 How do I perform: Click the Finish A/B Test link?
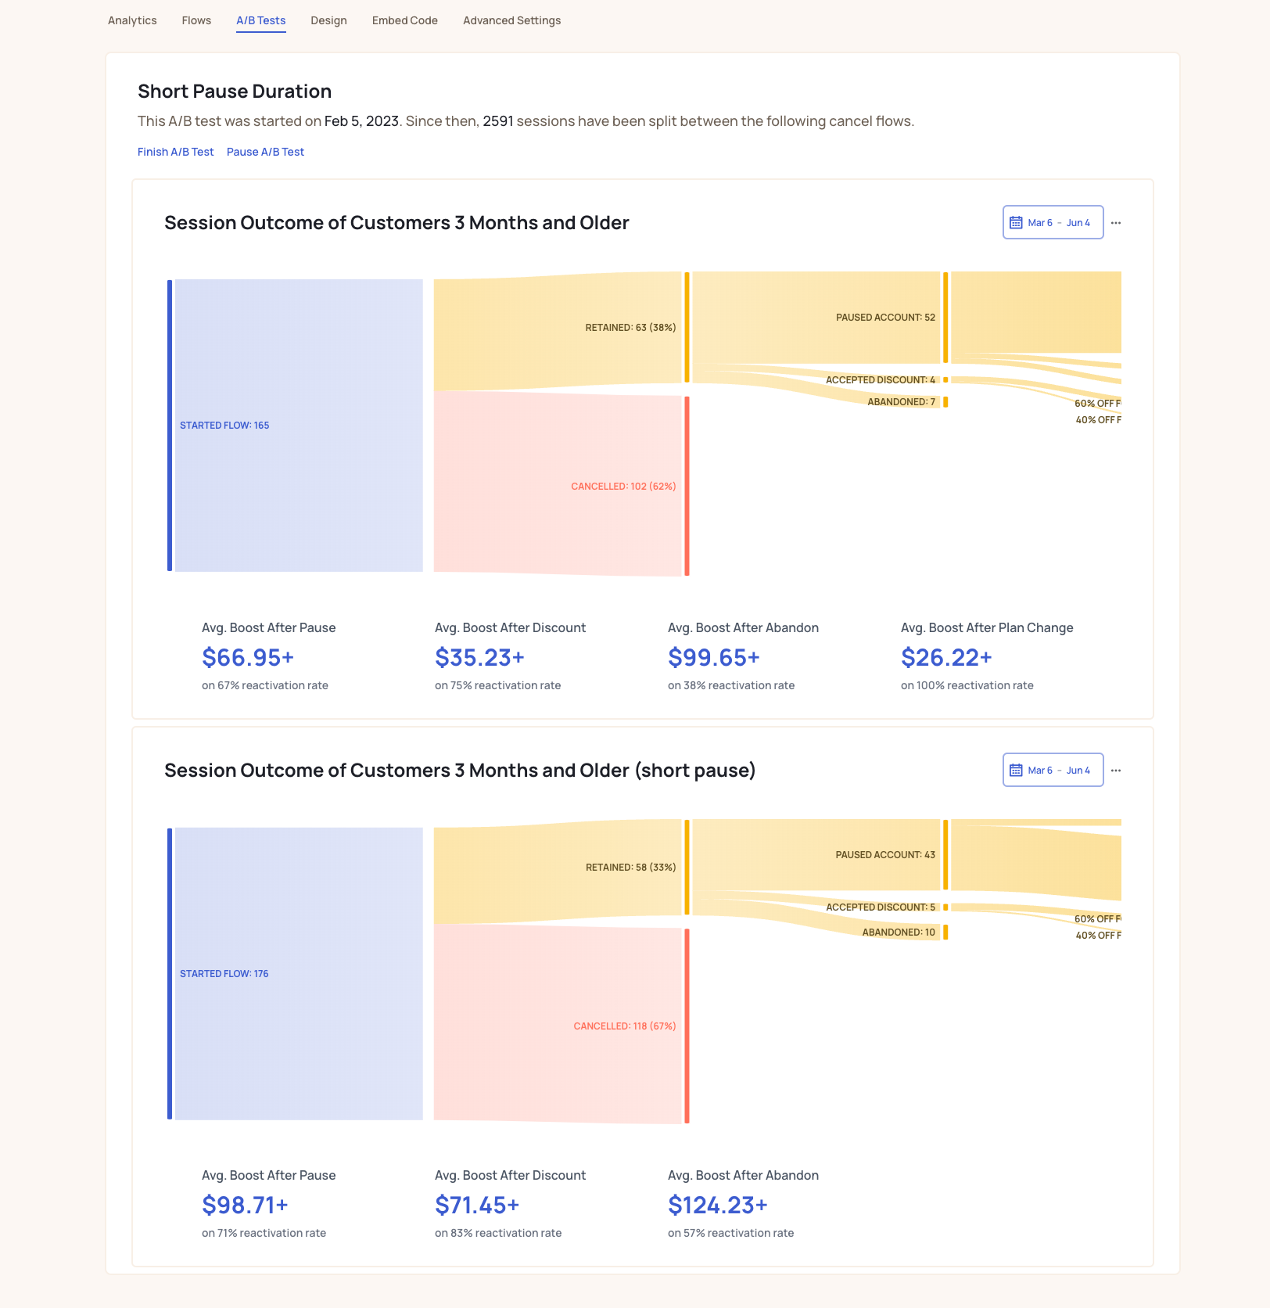coord(175,151)
